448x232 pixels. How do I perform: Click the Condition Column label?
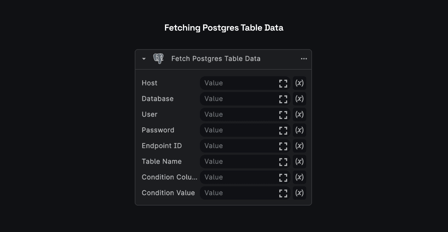tap(169, 177)
